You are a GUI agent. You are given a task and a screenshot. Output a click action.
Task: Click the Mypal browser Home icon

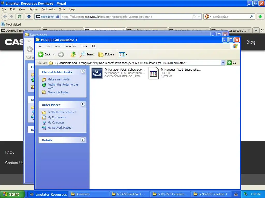(x=29, y=16)
